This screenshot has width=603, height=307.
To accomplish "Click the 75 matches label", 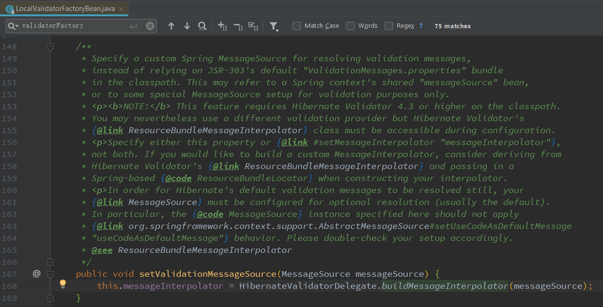I will pyautogui.click(x=452, y=26).
